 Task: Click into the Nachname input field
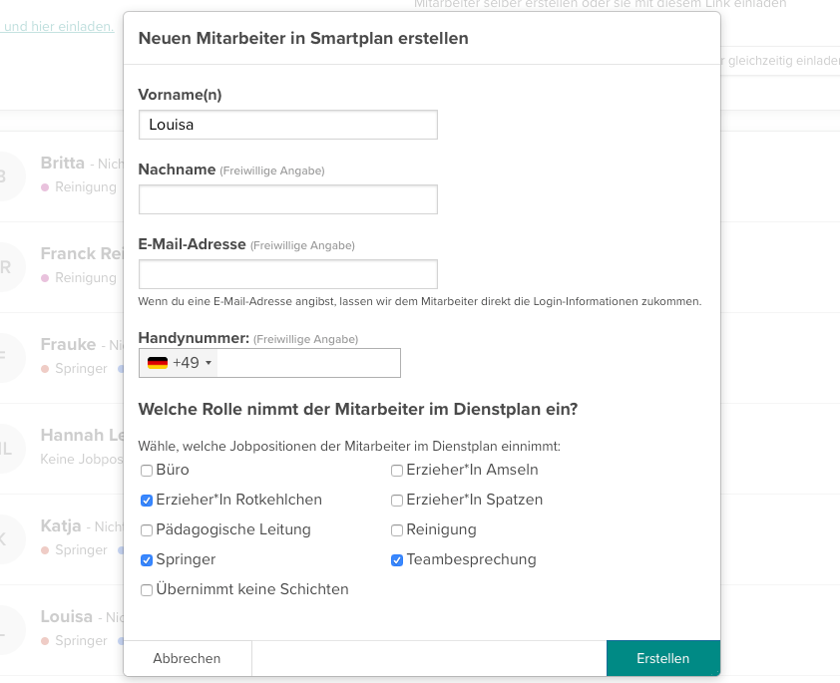[x=287, y=199]
